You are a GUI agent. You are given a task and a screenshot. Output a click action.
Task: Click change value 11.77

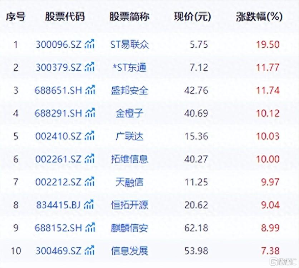click(x=268, y=67)
